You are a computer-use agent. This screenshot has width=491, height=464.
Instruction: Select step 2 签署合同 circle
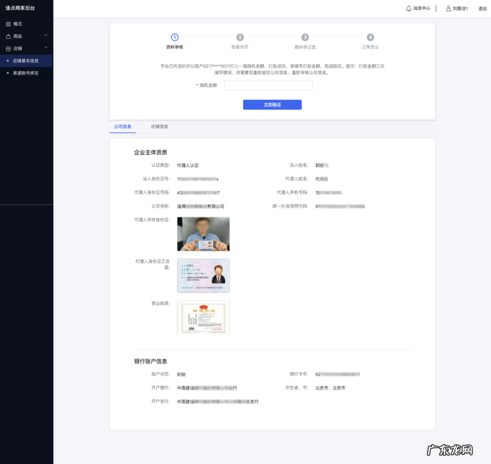(x=240, y=37)
